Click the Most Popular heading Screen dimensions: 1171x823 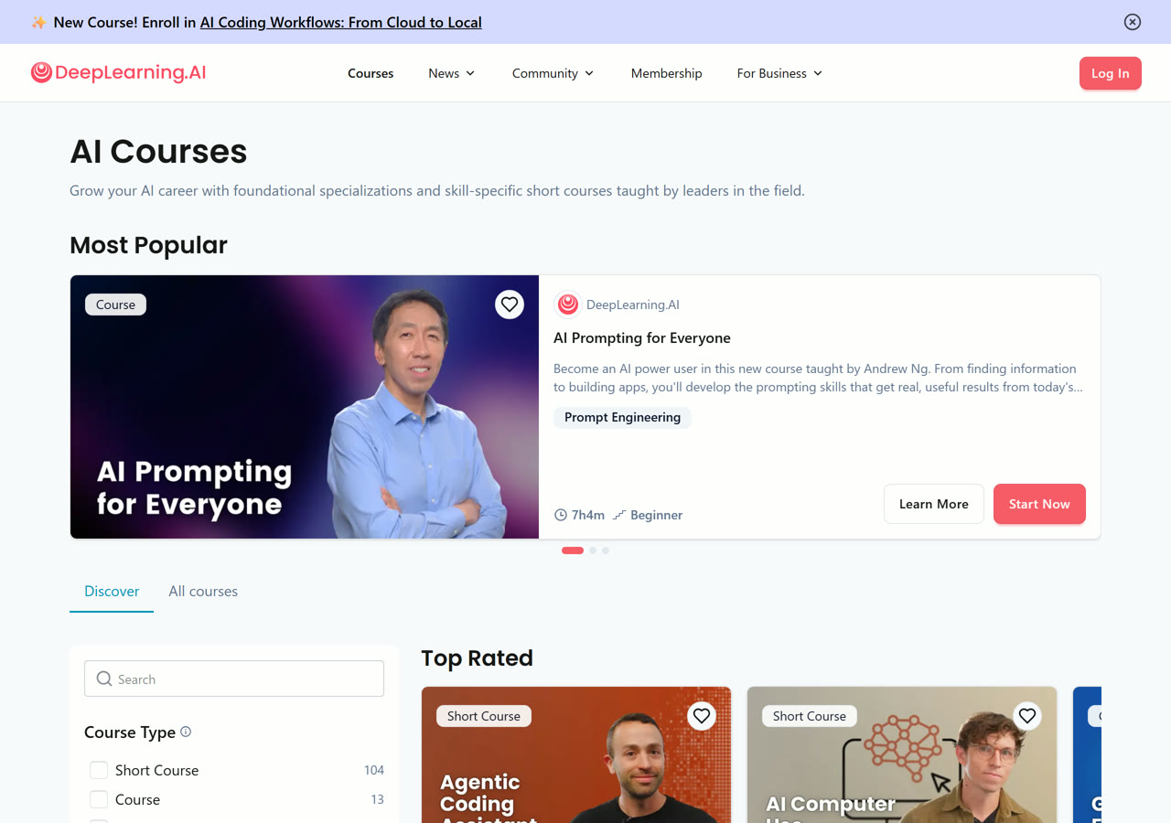tap(148, 245)
